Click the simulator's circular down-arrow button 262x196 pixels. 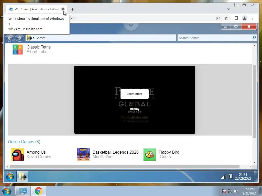131,25
